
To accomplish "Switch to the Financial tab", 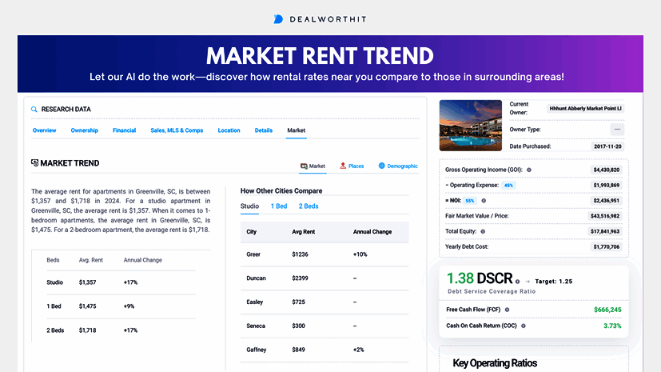I will [124, 130].
